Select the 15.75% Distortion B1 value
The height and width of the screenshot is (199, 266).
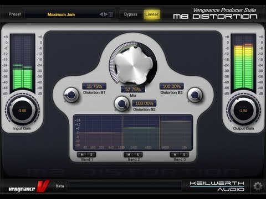point(94,86)
